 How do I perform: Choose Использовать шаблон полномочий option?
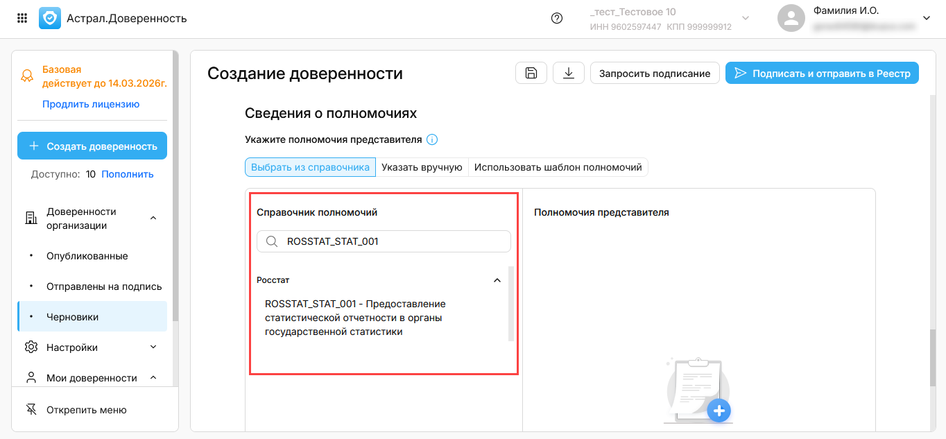pyautogui.click(x=558, y=167)
